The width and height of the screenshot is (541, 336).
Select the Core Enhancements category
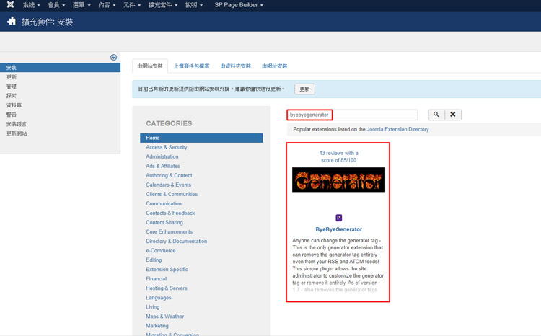[x=169, y=231]
